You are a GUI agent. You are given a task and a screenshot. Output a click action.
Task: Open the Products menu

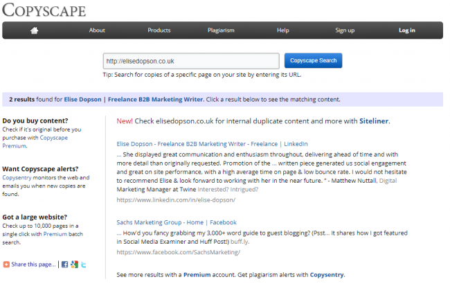(159, 30)
